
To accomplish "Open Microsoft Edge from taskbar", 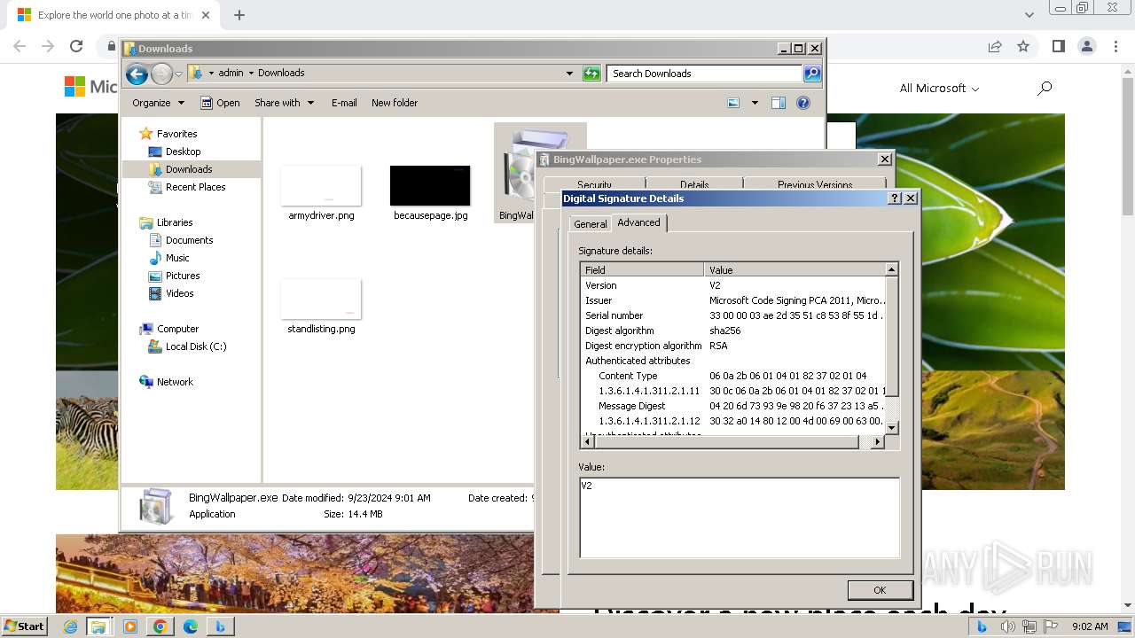I will [x=191, y=626].
